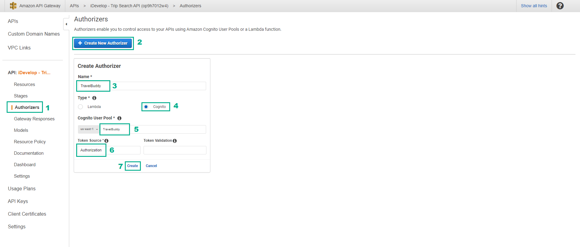Screen dimensions: 580x247
Task: Open Stages in the API menu
Action: (21, 96)
